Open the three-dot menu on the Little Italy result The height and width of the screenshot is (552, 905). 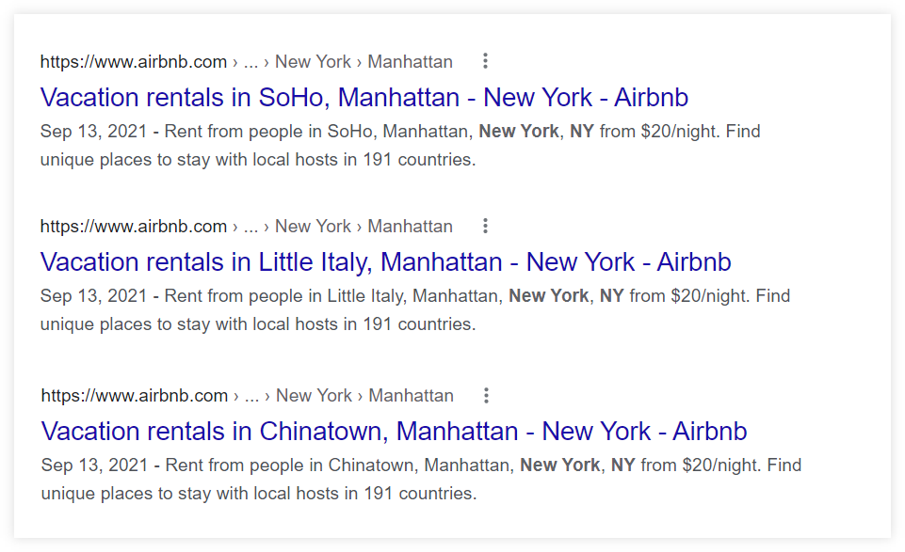[485, 226]
